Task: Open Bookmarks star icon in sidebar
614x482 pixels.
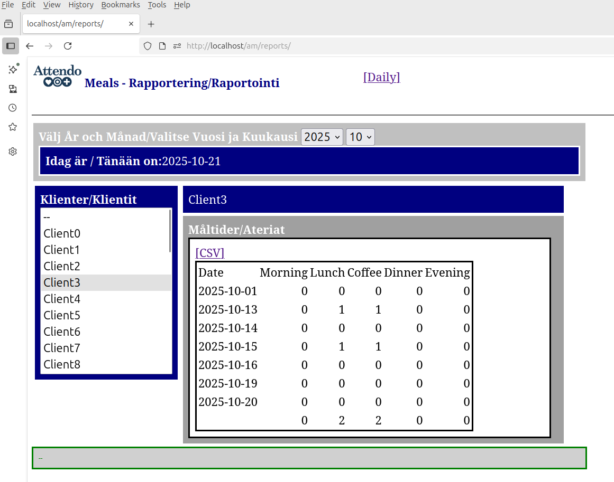Action: pyautogui.click(x=13, y=127)
